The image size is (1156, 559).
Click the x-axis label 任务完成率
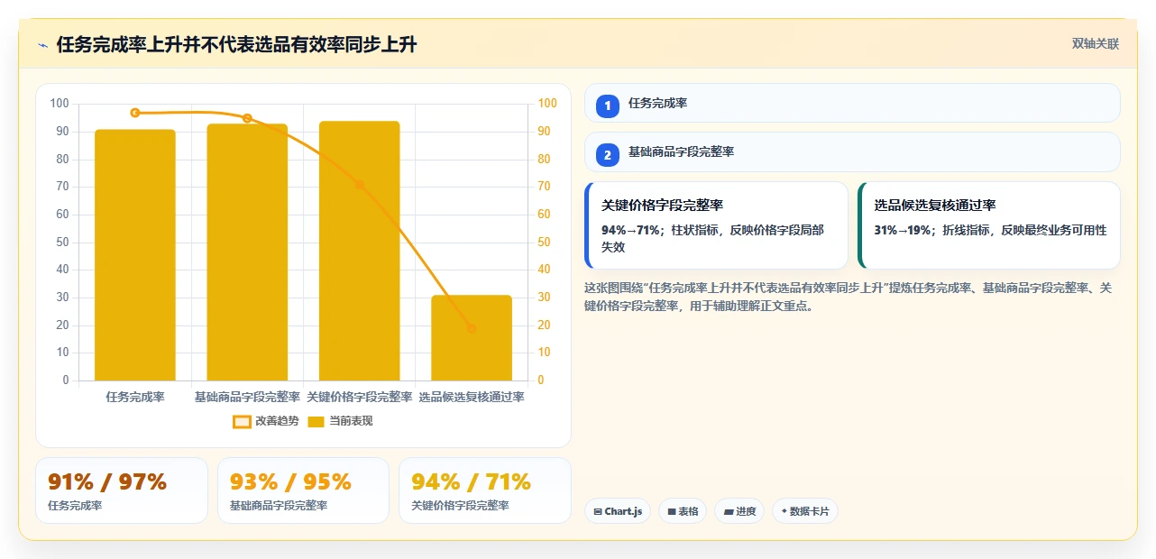(135, 397)
